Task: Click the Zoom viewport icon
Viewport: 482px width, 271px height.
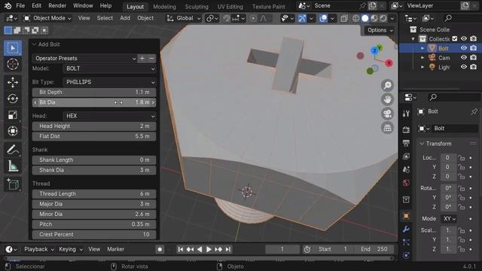Action: (x=387, y=85)
